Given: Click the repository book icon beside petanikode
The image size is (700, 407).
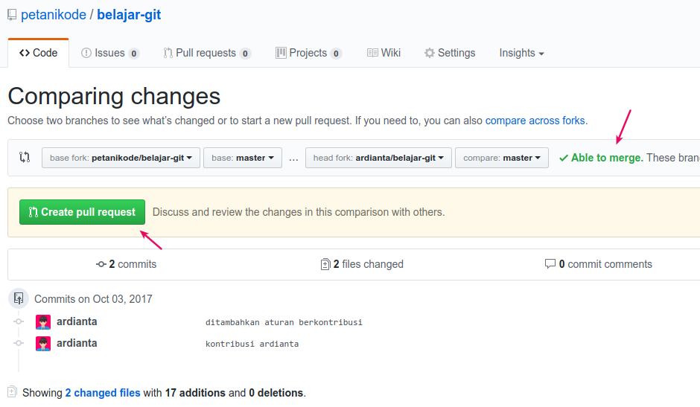Looking at the screenshot, I should [x=12, y=15].
